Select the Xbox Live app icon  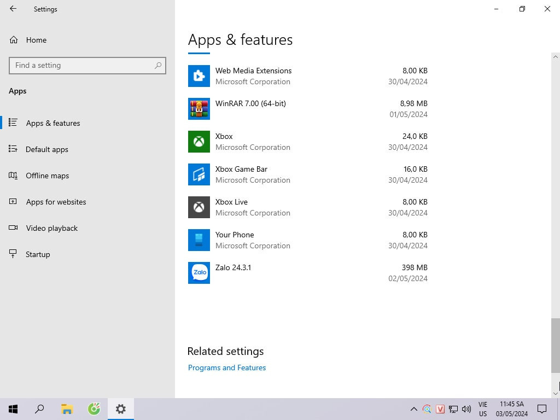pos(199,207)
